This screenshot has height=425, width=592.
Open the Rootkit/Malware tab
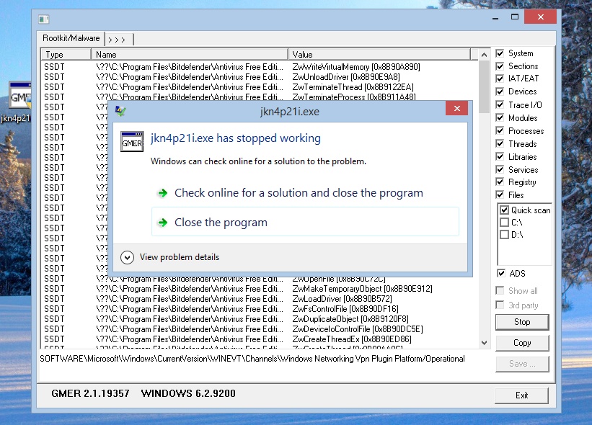[71, 38]
